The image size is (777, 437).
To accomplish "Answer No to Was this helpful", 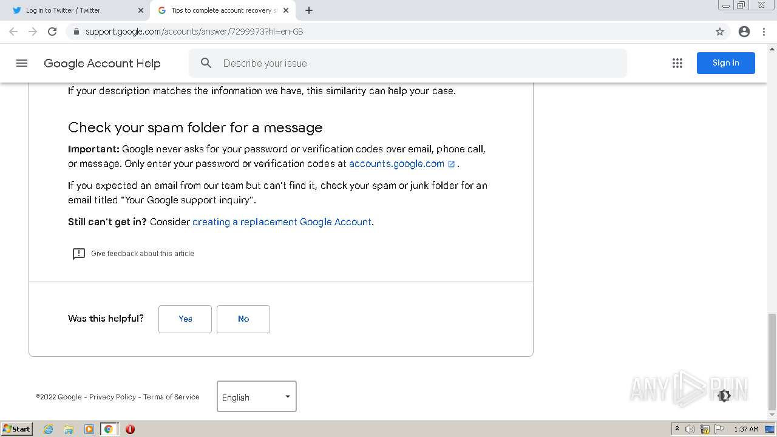I will (x=243, y=319).
